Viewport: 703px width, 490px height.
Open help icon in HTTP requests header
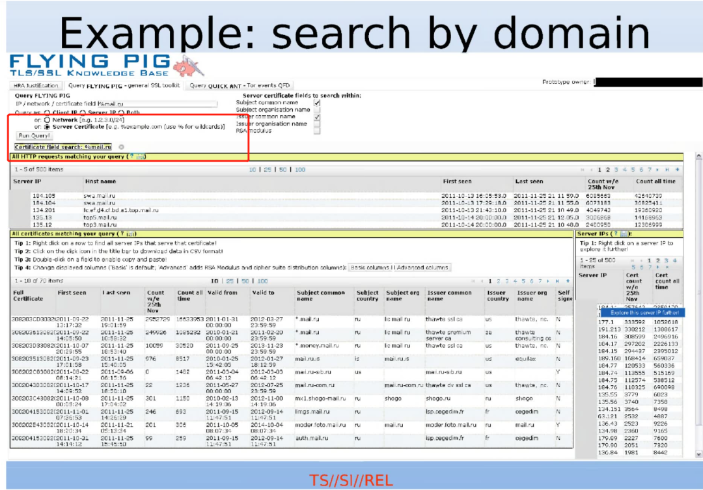click(x=132, y=156)
